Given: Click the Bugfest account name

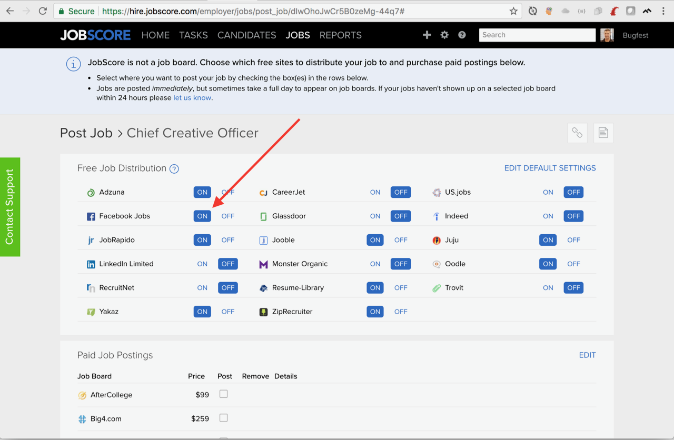Looking at the screenshot, I should (x=636, y=35).
